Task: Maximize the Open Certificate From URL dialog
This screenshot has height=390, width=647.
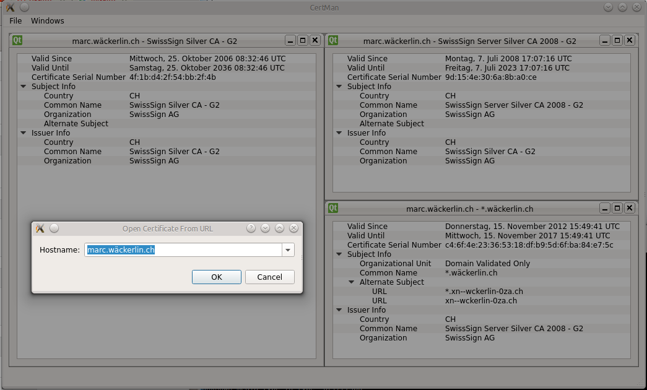Action: [279, 228]
